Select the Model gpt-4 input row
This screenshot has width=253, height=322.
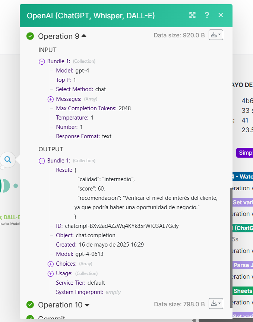click(73, 71)
